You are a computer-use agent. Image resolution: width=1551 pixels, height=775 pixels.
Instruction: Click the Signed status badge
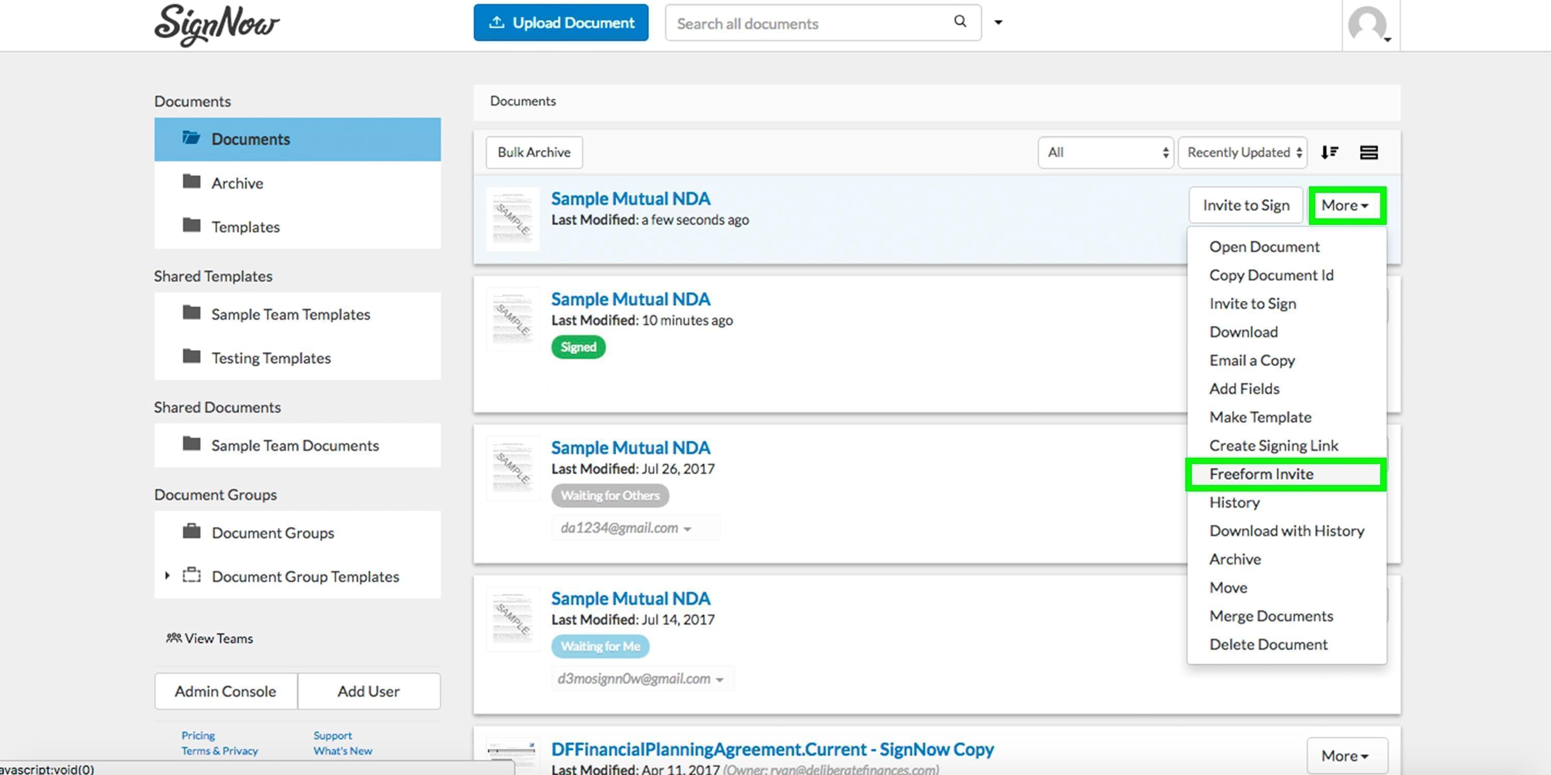(578, 347)
